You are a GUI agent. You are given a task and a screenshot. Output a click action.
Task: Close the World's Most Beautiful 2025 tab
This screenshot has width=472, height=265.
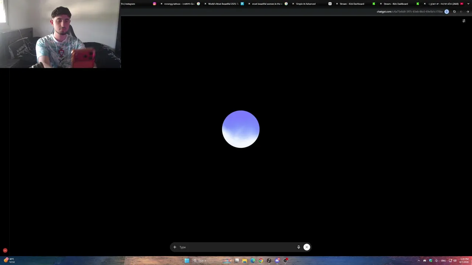[205, 4]
